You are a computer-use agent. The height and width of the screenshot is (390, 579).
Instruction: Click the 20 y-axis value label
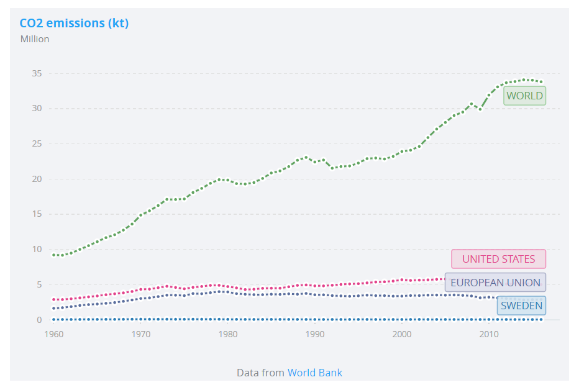tap(37, 179)
